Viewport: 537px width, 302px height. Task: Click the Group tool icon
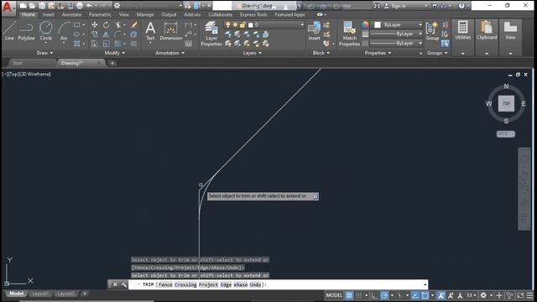(x=432, y=31)
